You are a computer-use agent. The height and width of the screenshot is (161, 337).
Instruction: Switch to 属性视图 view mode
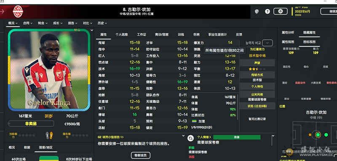[288, 42]
